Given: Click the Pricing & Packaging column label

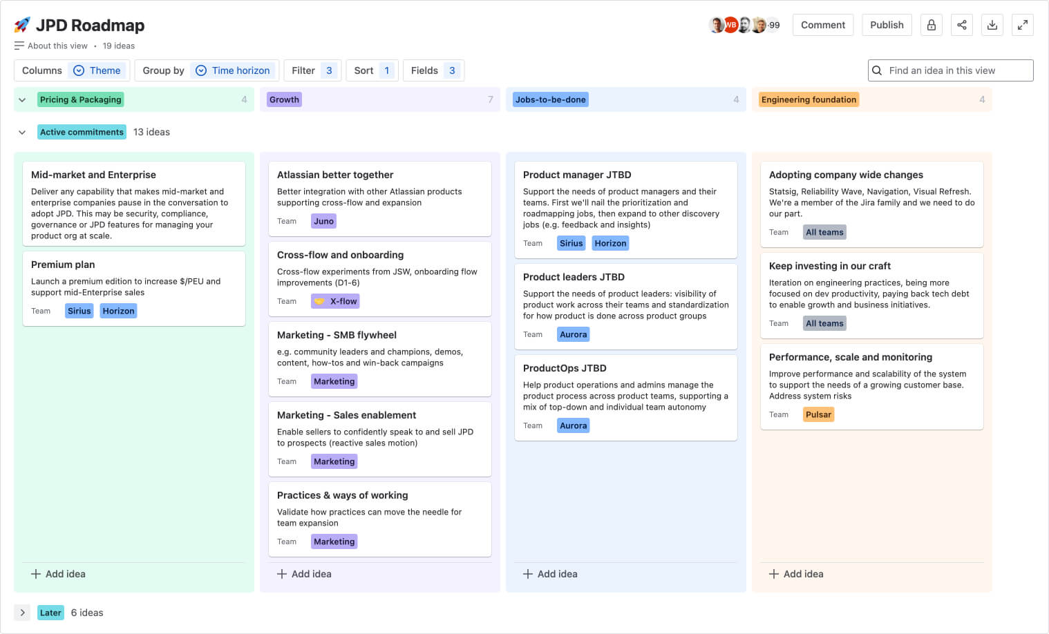Looking at the screenshot, I should coord(81,99).
